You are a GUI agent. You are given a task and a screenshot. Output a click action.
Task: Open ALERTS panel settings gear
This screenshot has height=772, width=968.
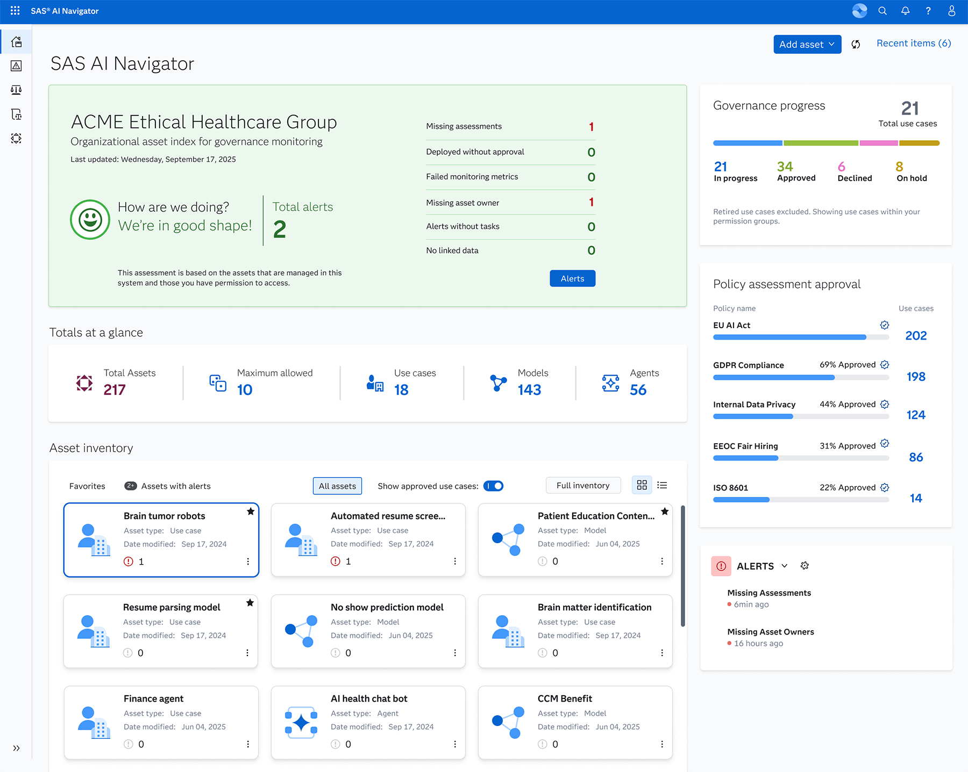point(805,566)
